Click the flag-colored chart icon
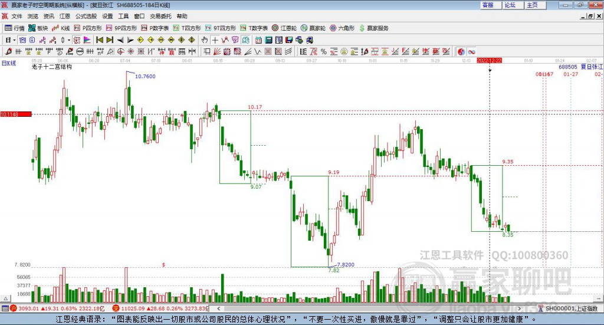Screen dimensions: 604x325 click(87, 40)
